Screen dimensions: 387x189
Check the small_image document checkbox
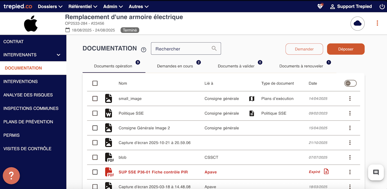tap(95, 99)
